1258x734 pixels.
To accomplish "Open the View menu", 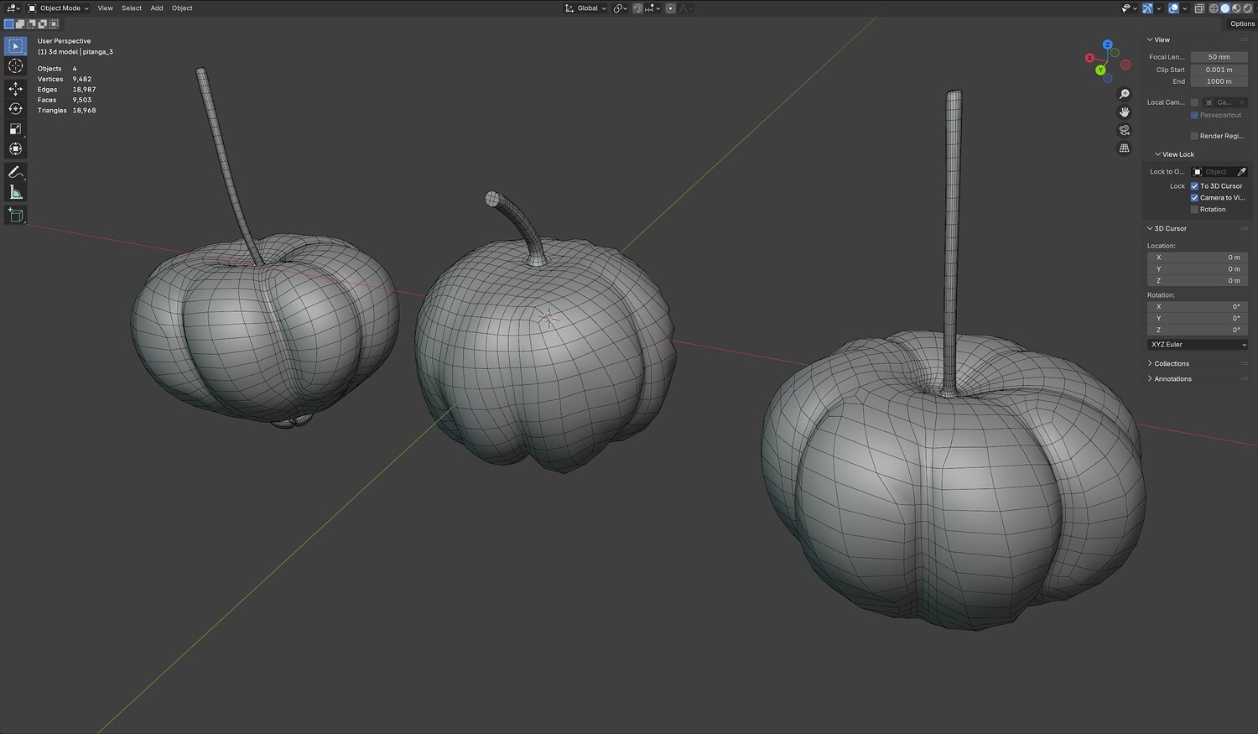I will click(105, 8).
